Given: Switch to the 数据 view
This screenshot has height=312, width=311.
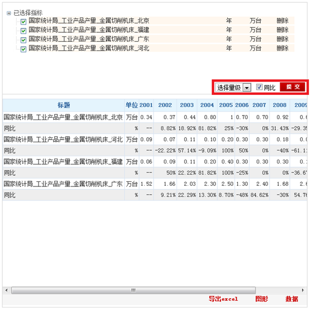Looking at the screenshot, I should [x=291, y=299].
